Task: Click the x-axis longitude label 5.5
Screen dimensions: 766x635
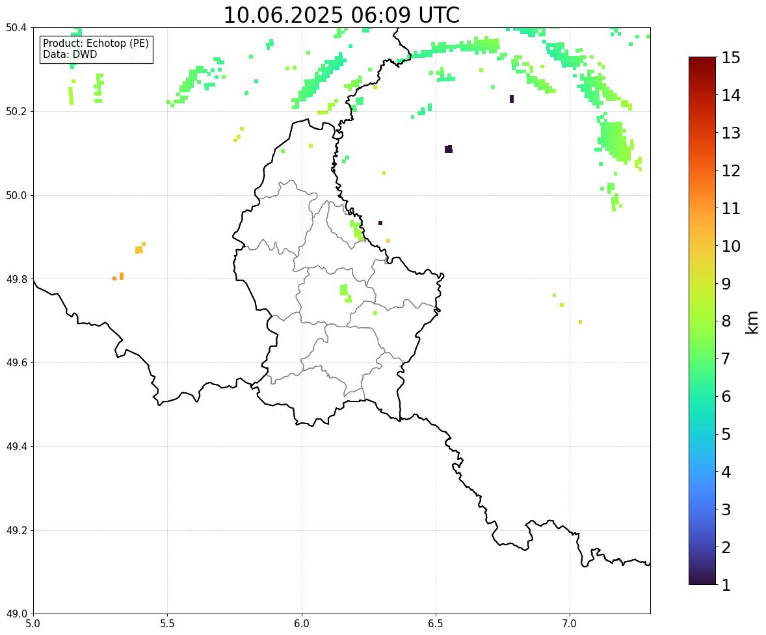Action: (x=167, y=624)
